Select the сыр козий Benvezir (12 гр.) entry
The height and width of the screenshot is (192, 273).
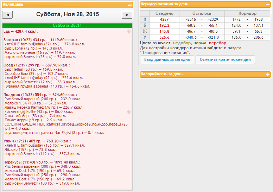click(x=40, y=82)
